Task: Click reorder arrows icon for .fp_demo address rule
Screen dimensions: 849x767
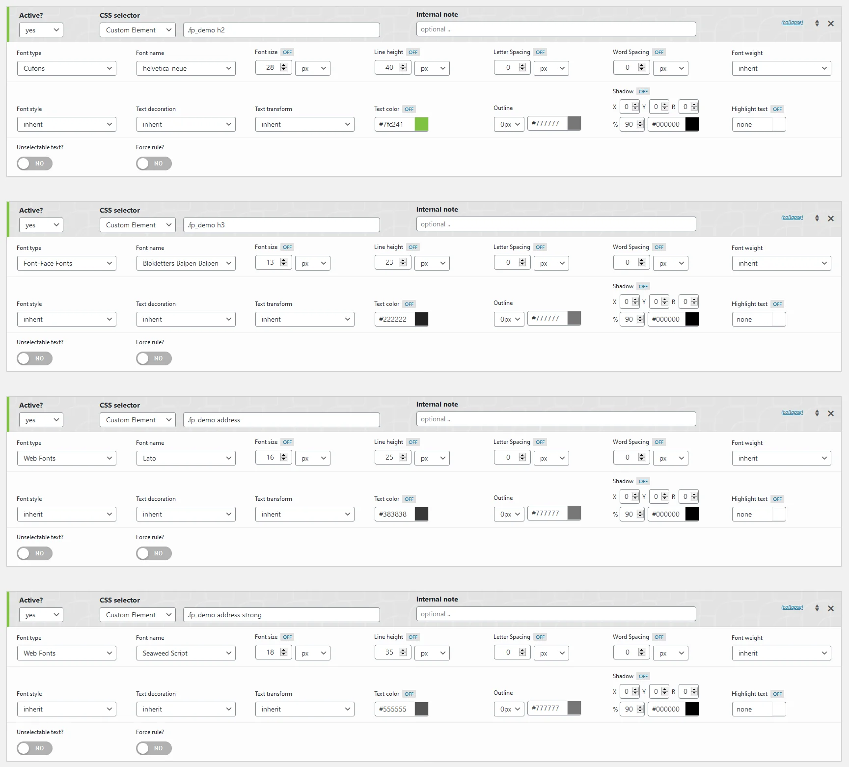Action: [x=817, y=413]
